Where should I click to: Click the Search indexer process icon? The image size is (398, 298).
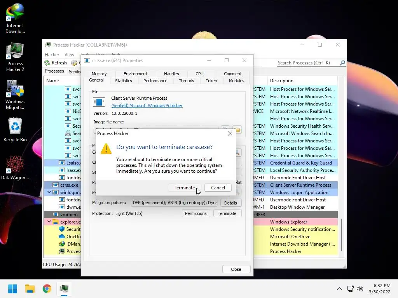coord(68,133)
